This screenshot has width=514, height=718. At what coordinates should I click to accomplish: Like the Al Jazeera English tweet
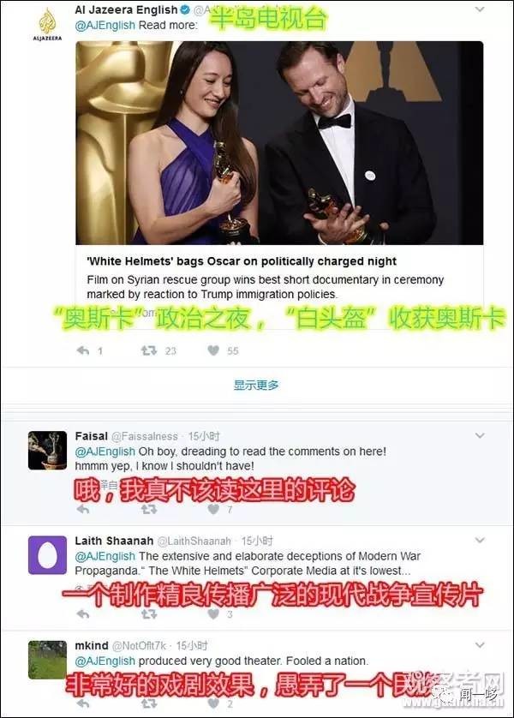click(213, 350)
